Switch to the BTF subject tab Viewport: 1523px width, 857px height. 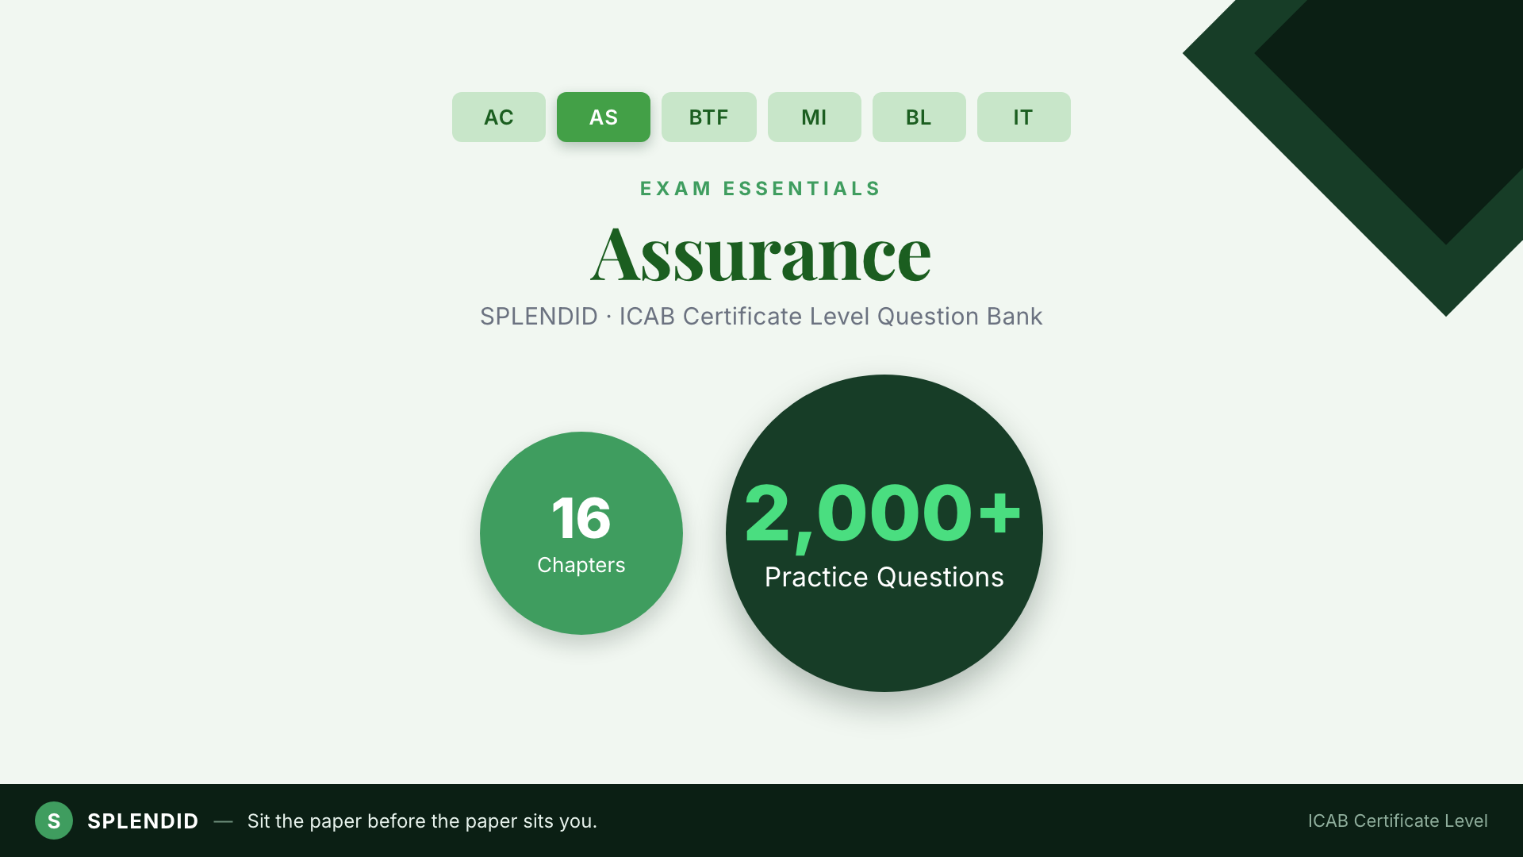click(x=708, y=117)
